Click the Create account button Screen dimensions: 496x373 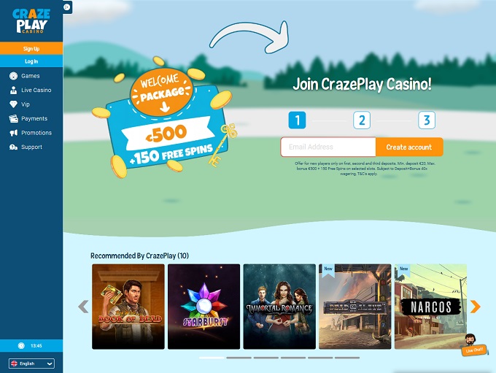point(409,147)
